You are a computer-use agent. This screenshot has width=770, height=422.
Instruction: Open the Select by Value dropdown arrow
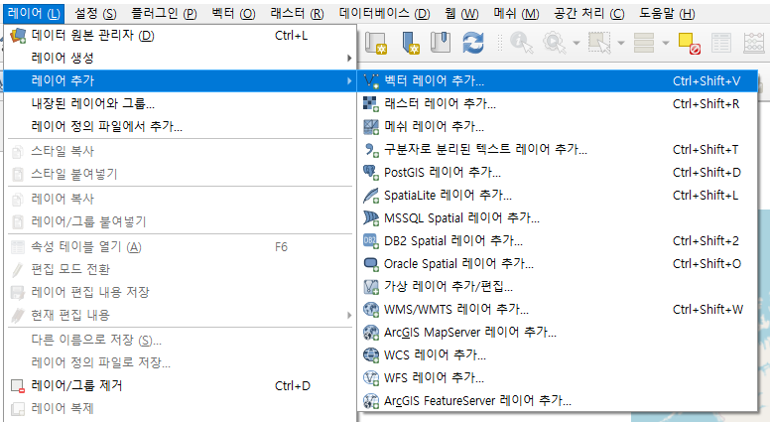point(666,44)
